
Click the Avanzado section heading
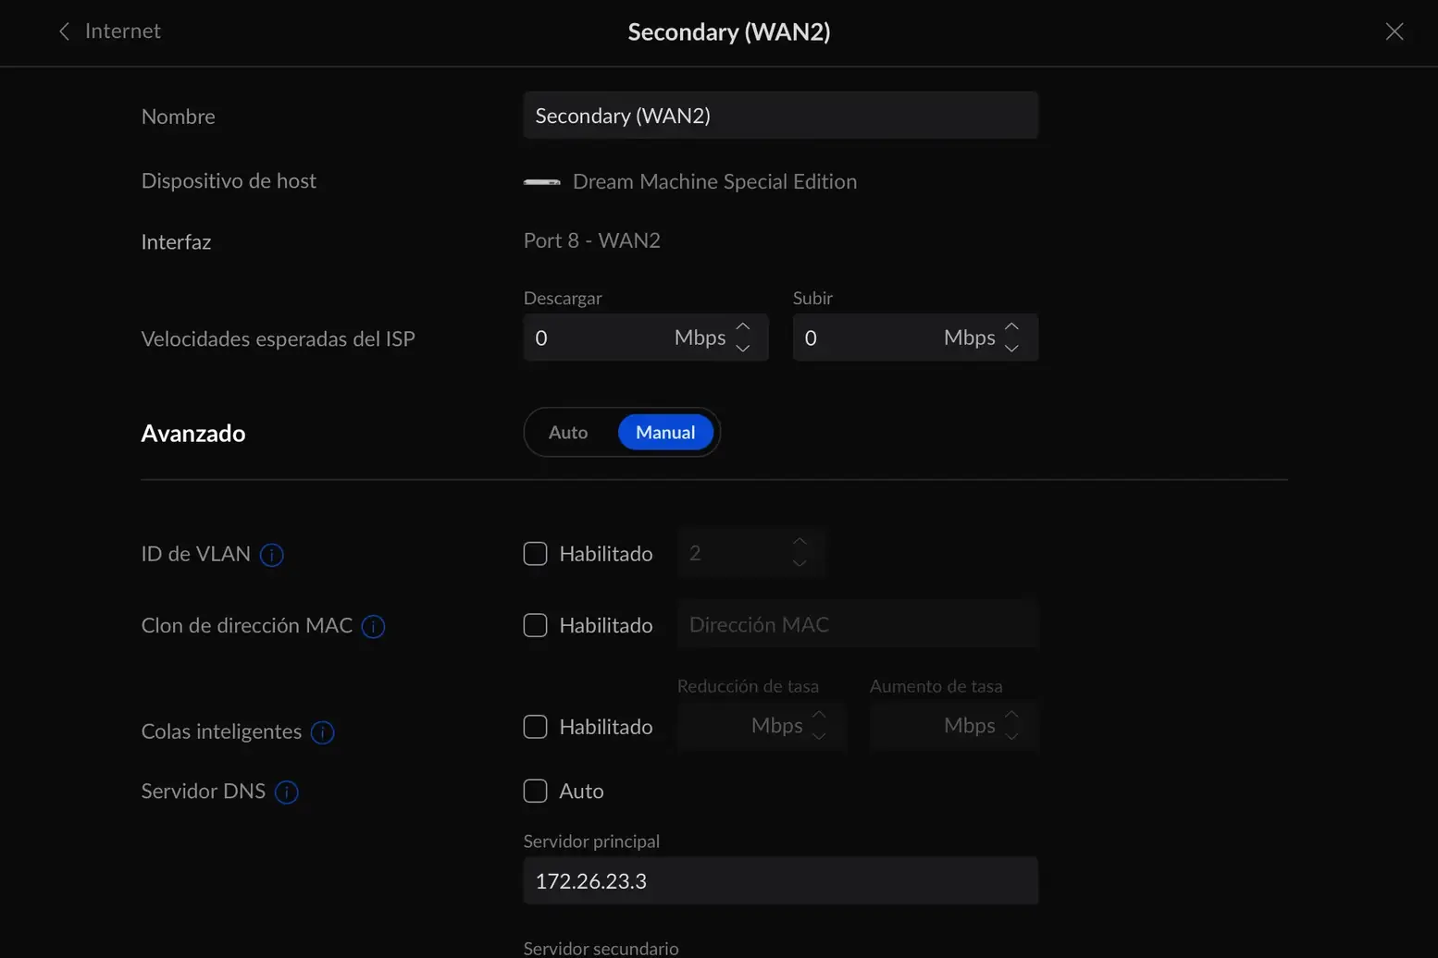point(193,433)
